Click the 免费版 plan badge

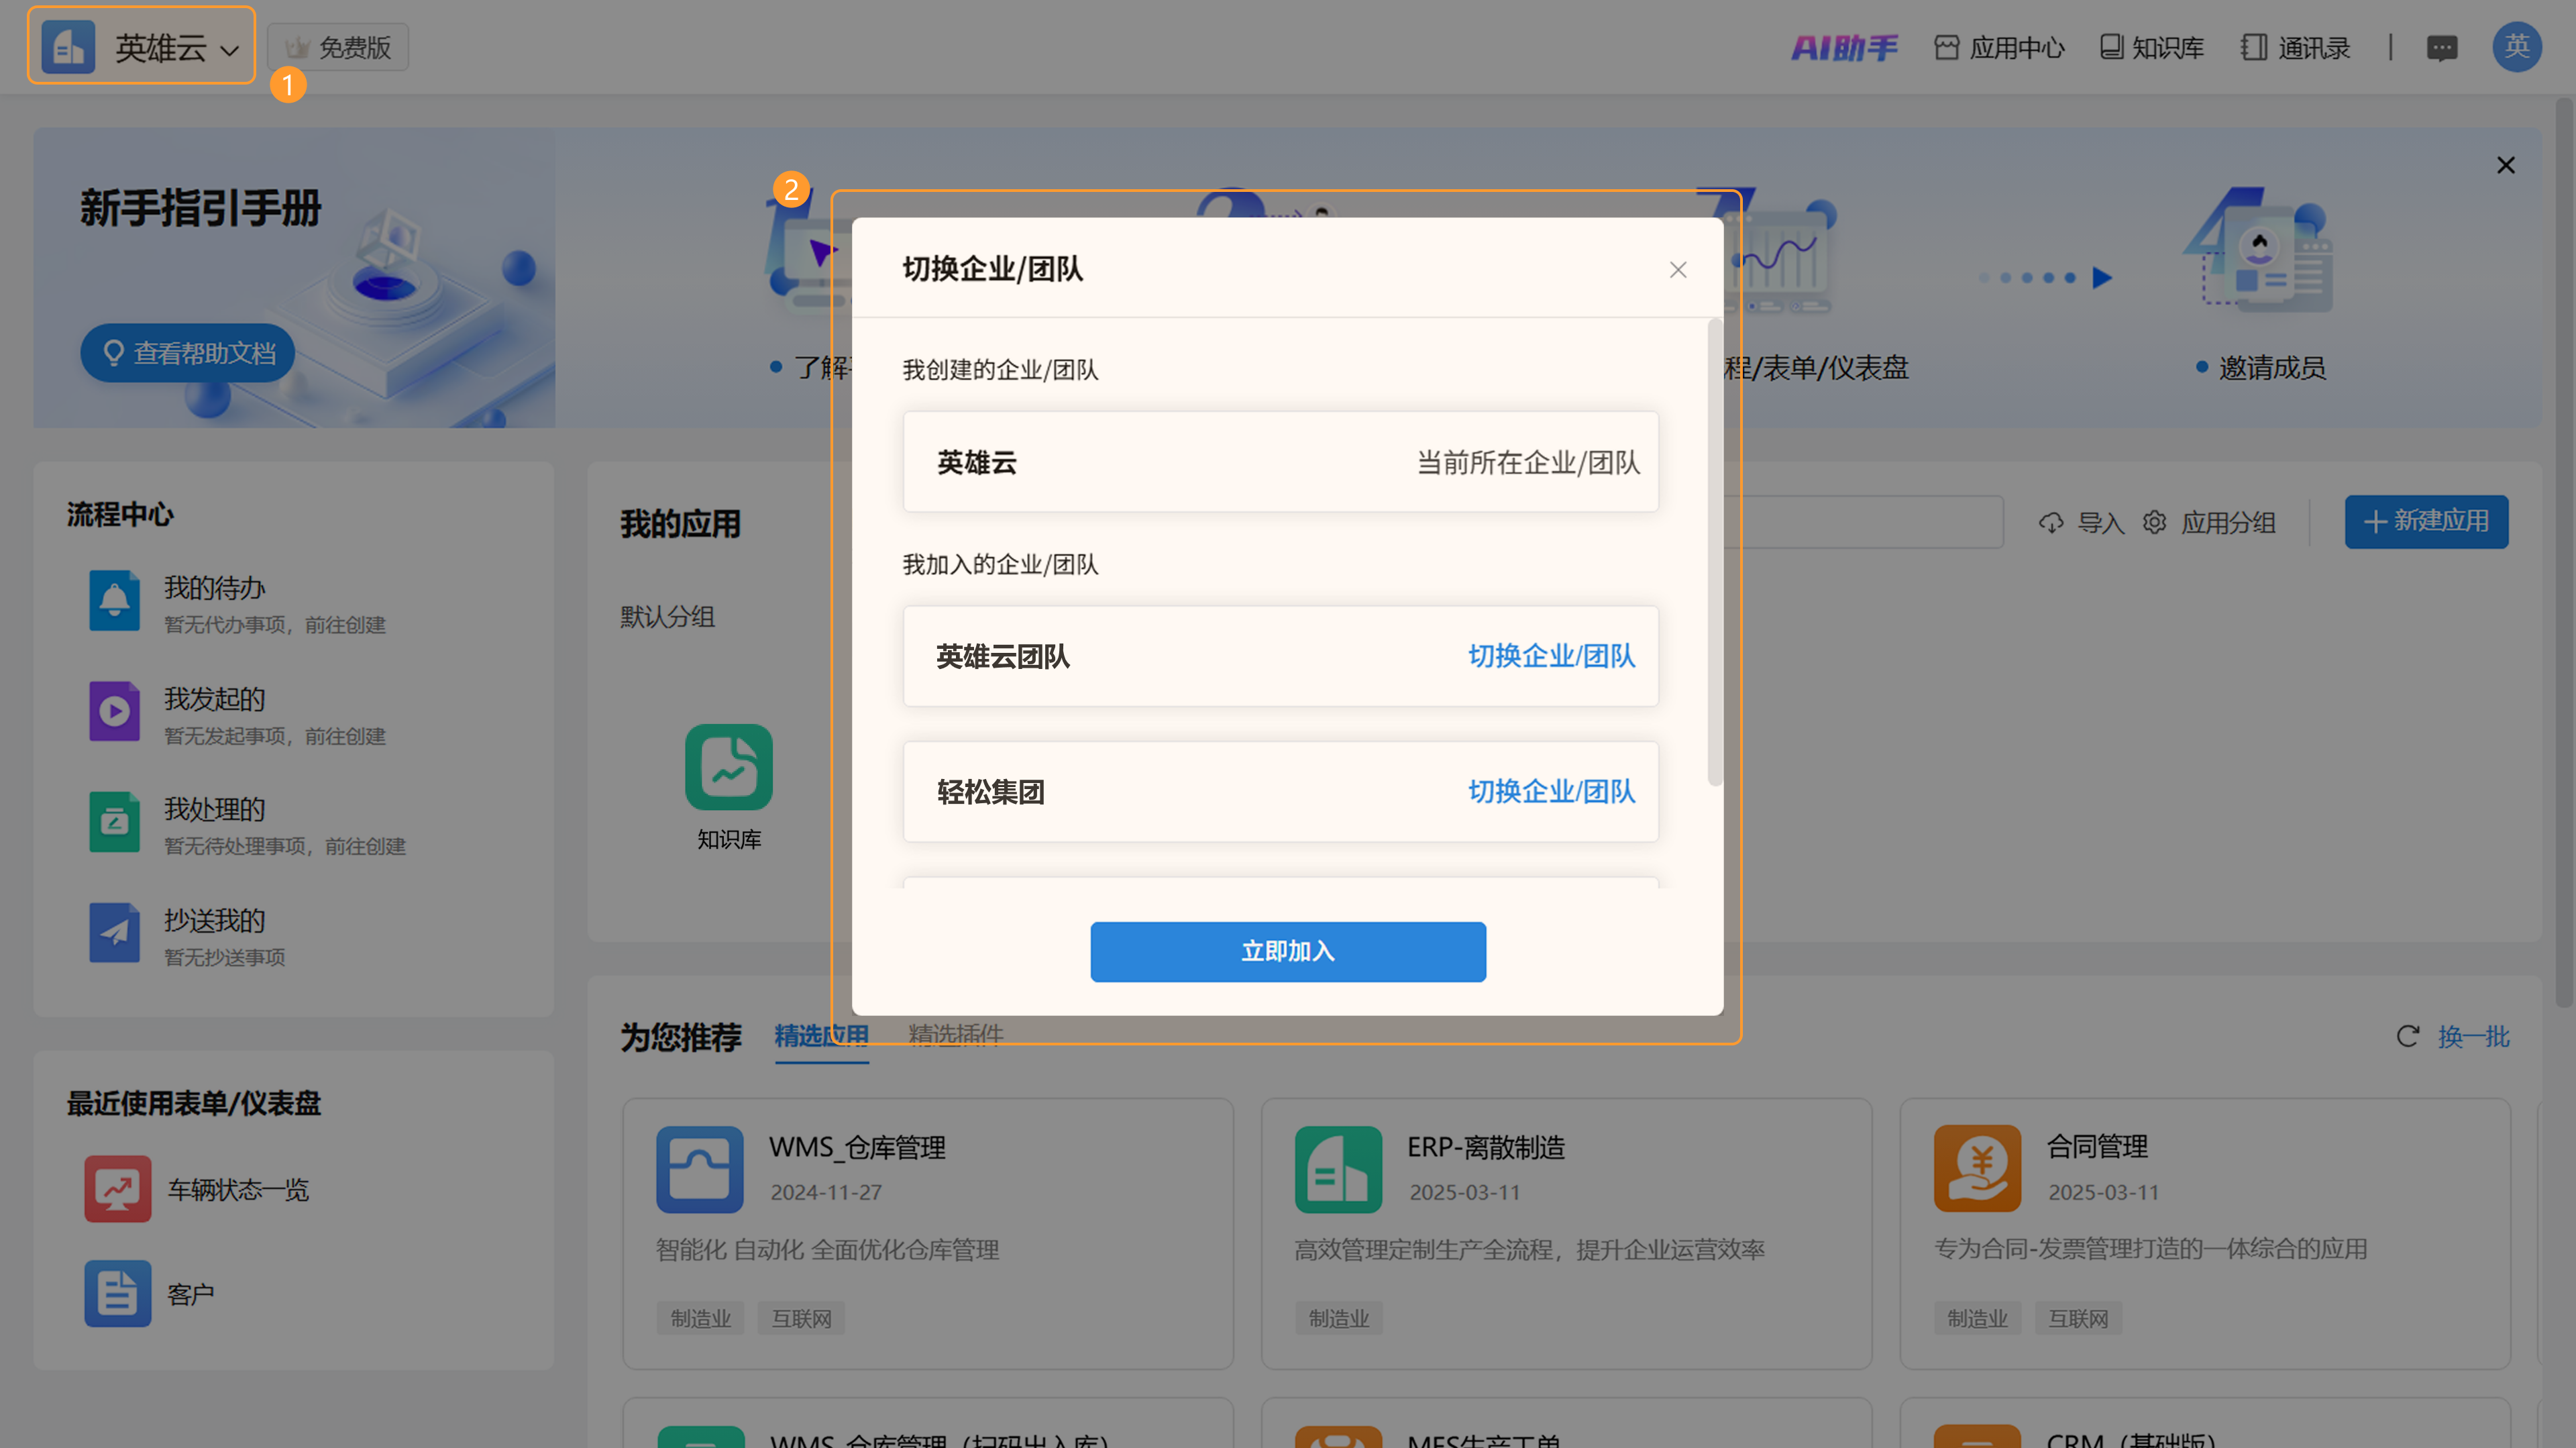coord(338,47)
